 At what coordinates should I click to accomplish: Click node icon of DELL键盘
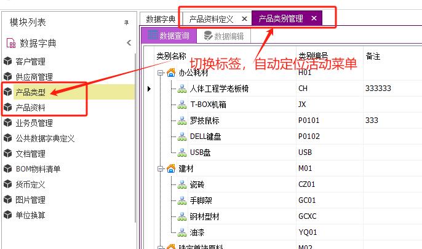(182, 136)
